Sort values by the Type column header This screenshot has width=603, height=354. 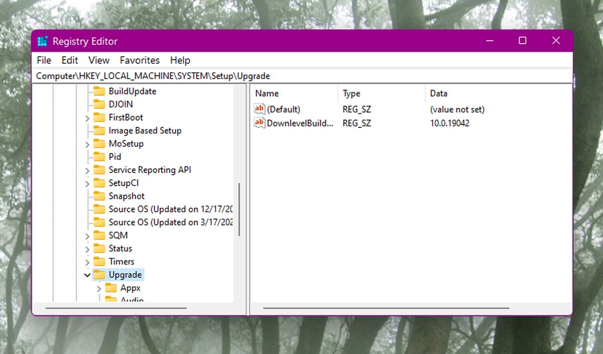352,93
